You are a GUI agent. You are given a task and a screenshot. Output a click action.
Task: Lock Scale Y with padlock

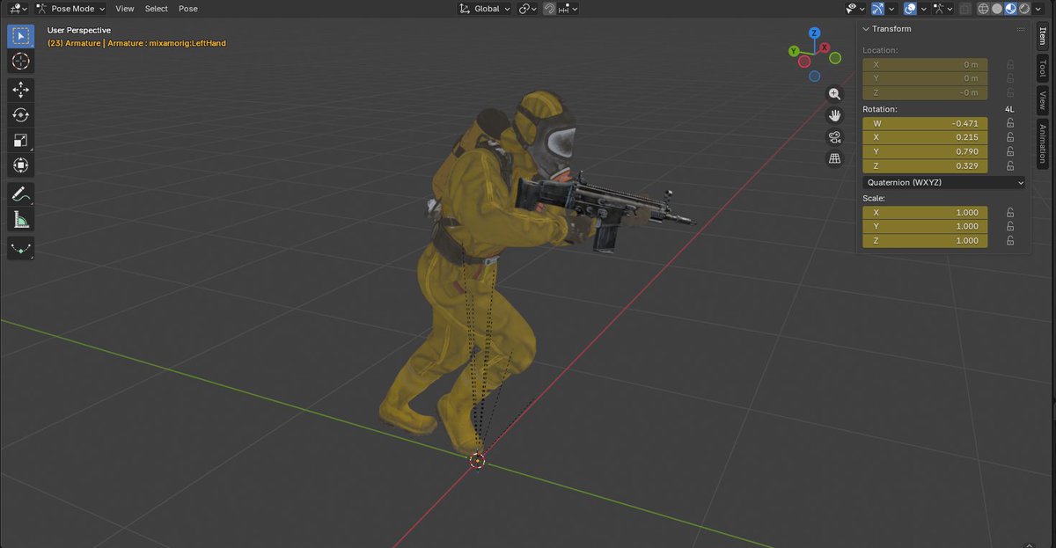[x=1010, y=226]
